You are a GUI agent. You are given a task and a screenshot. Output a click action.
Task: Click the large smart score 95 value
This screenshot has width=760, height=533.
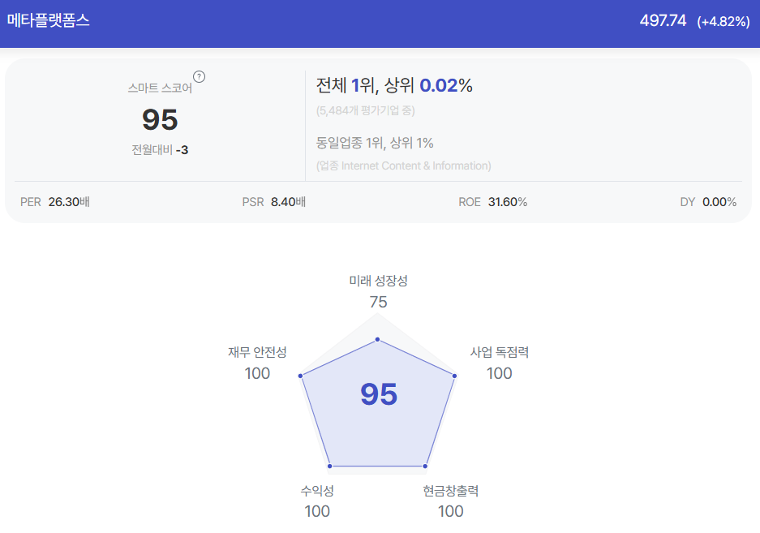click(160, 120)
